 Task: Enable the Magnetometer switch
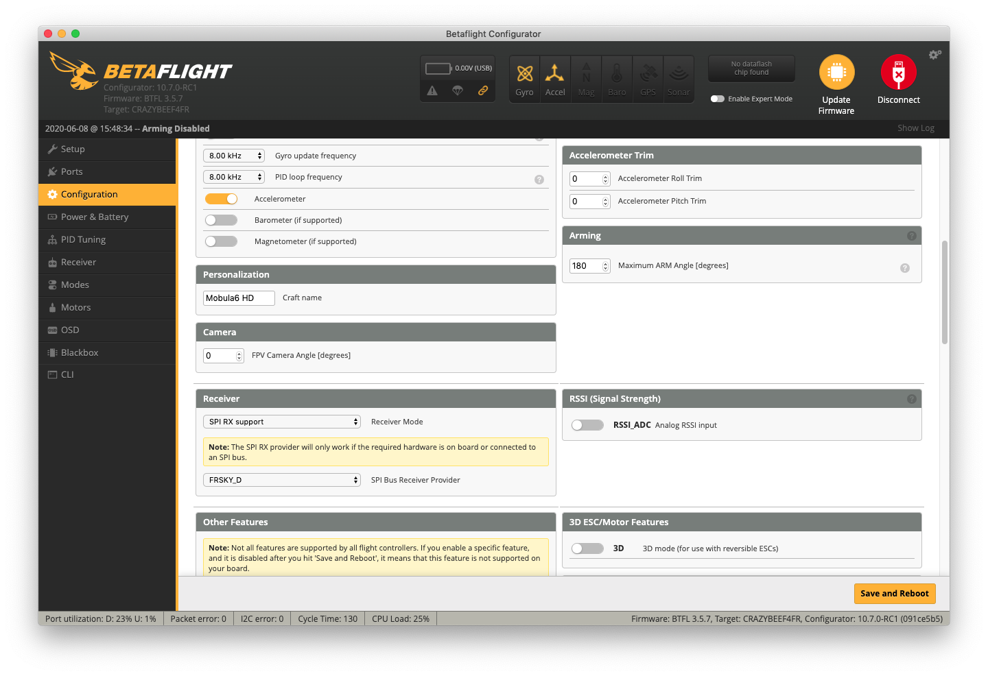coord(221,241)
